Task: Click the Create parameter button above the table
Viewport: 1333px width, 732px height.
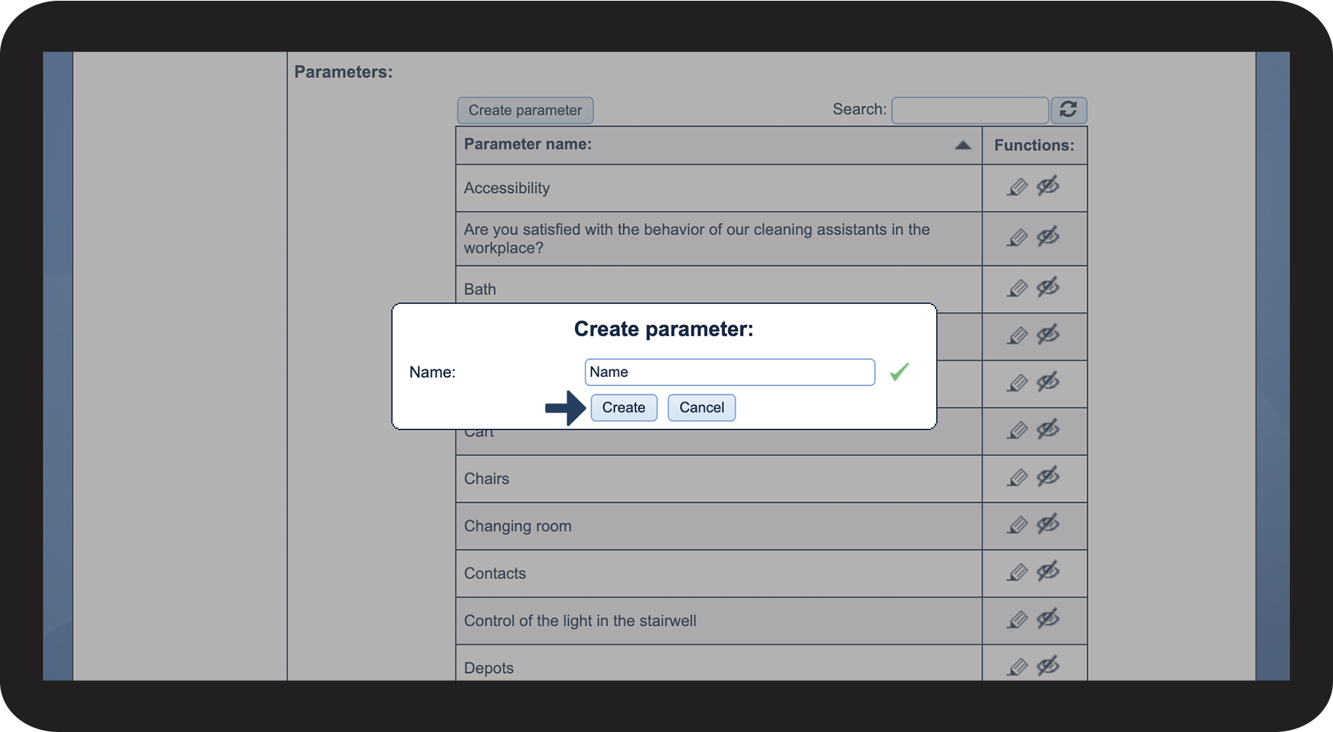Action: (x=525, y=110)
